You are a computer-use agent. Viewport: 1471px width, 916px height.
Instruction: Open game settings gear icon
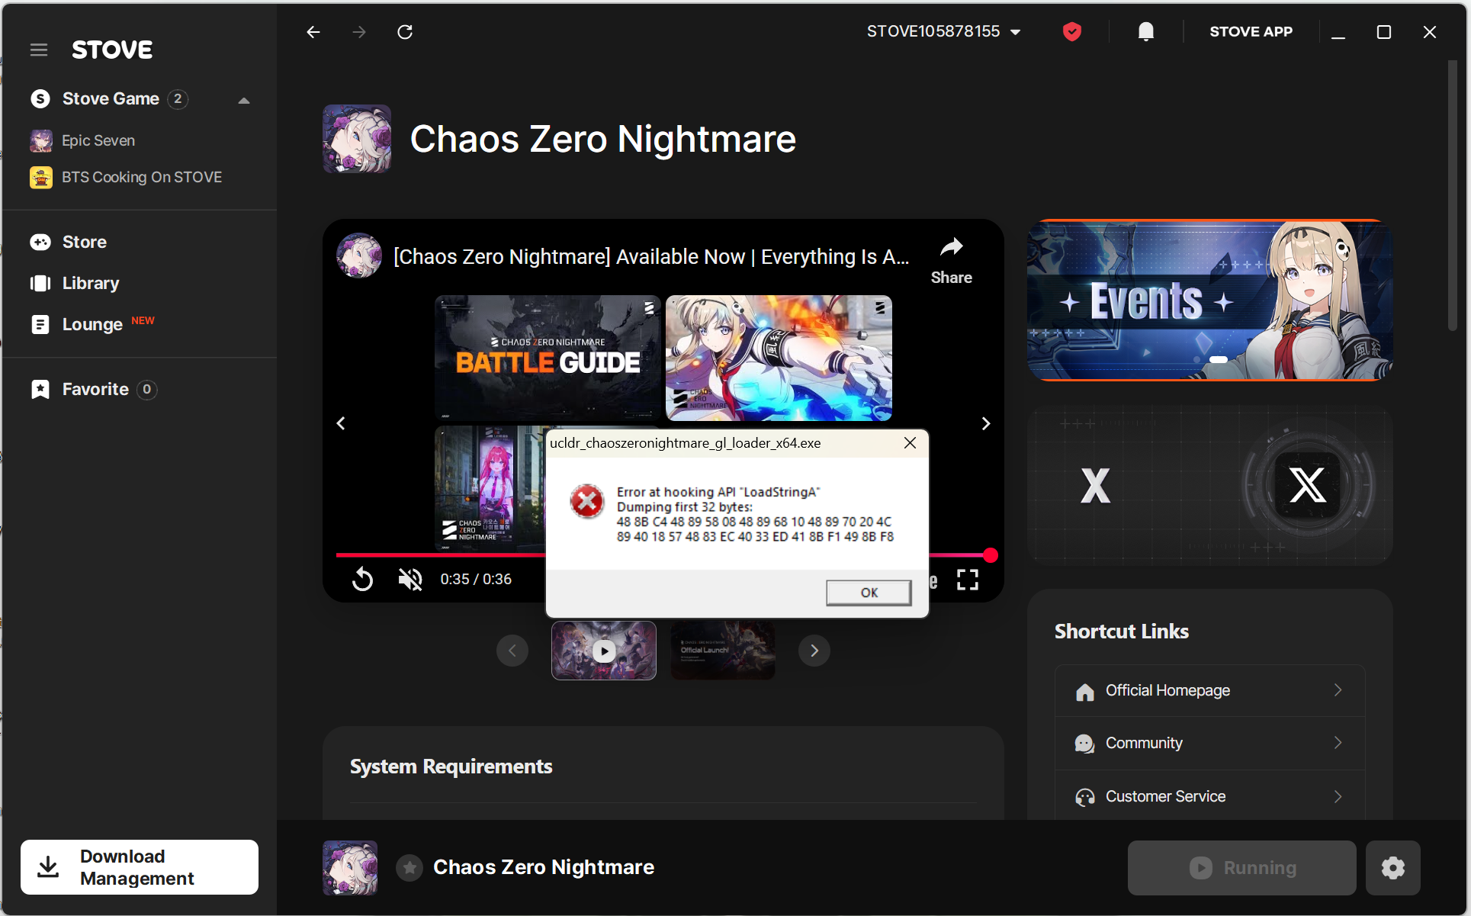[x=1392, y=867]
